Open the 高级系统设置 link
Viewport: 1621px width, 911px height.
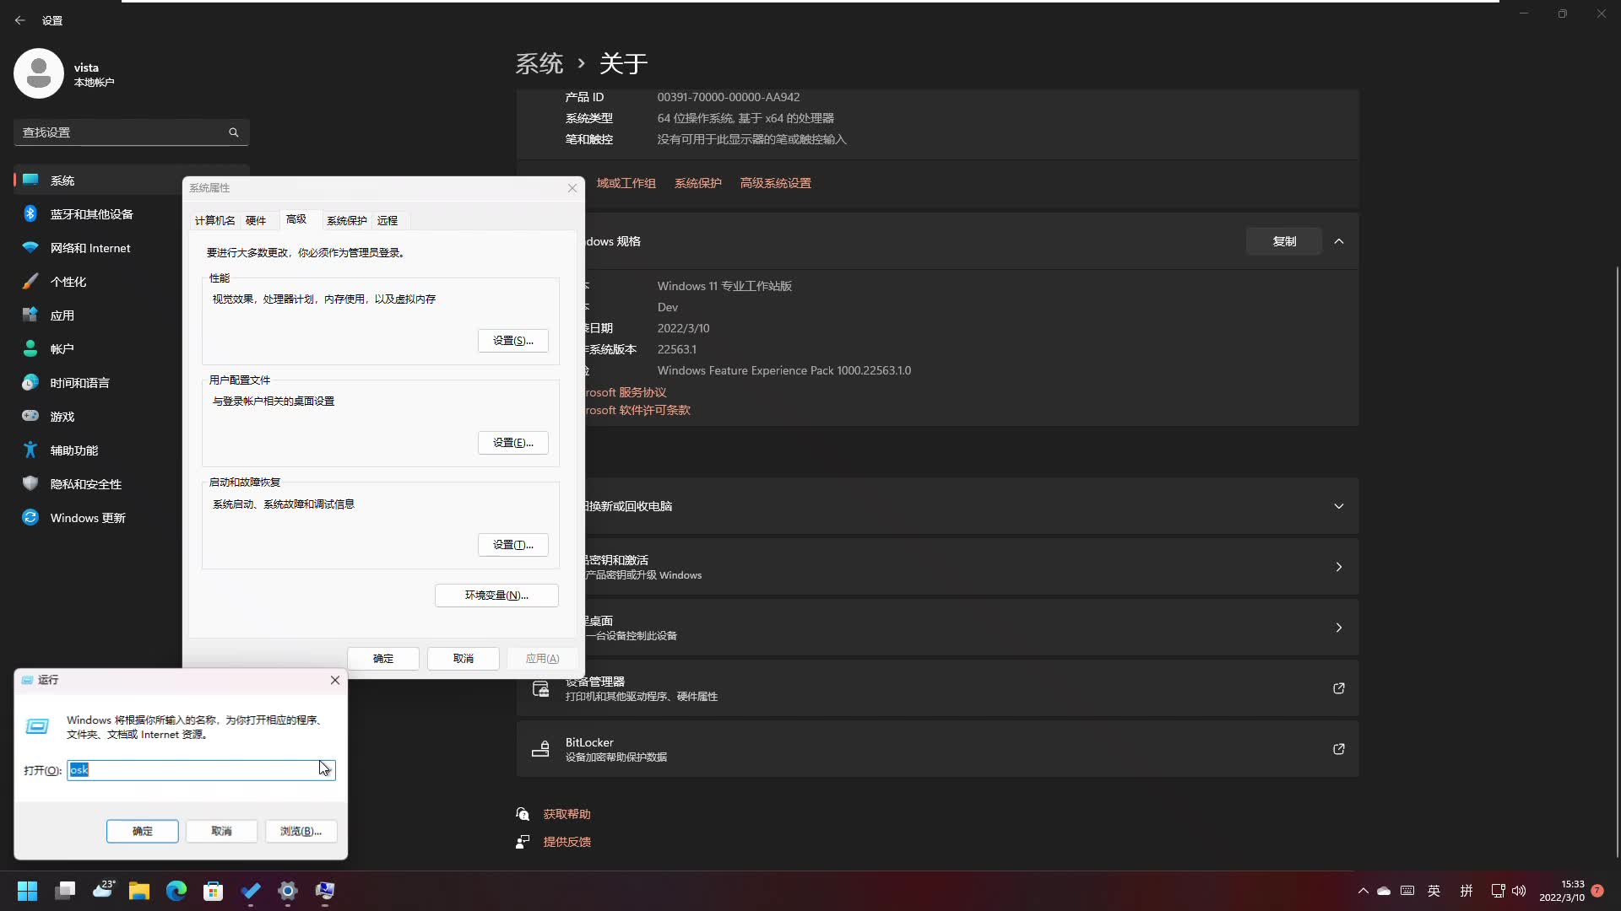(775, 183)
